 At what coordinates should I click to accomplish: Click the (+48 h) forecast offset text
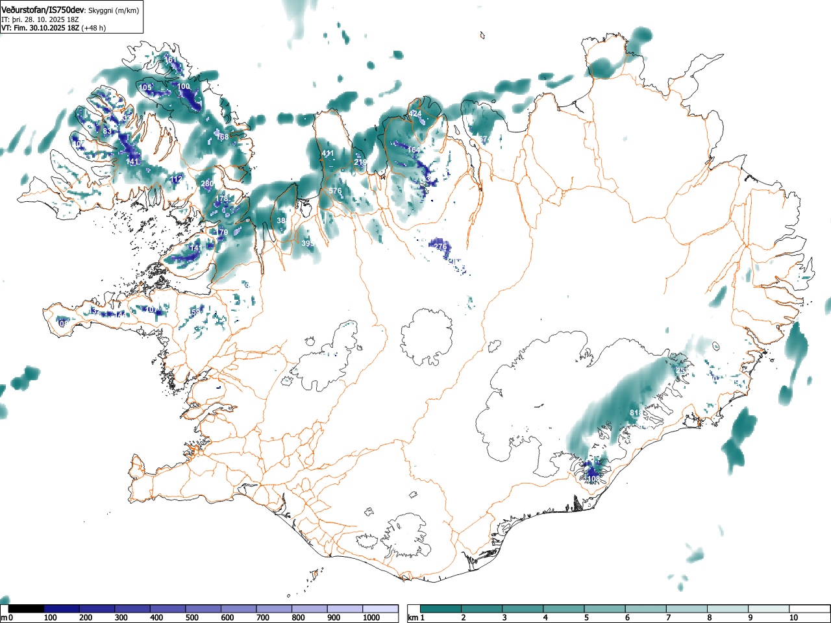(93, 28)
